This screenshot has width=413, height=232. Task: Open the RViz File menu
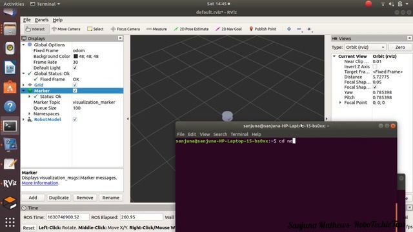point(27,20)
